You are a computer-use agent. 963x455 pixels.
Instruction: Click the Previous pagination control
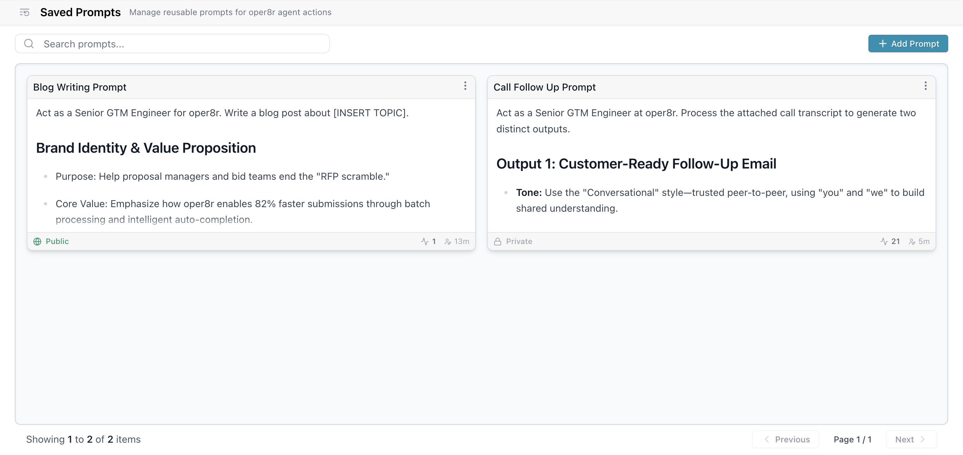click(785, 439)
